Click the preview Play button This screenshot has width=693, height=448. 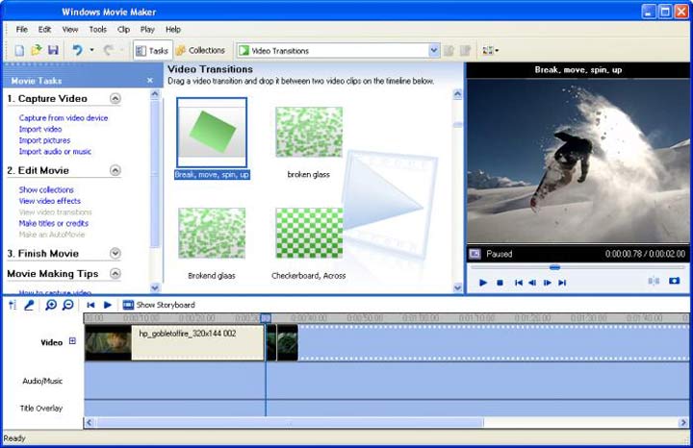(483, 283)
